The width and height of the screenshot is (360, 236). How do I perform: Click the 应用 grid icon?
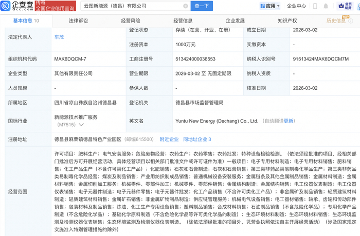click(x=262, y=6)
